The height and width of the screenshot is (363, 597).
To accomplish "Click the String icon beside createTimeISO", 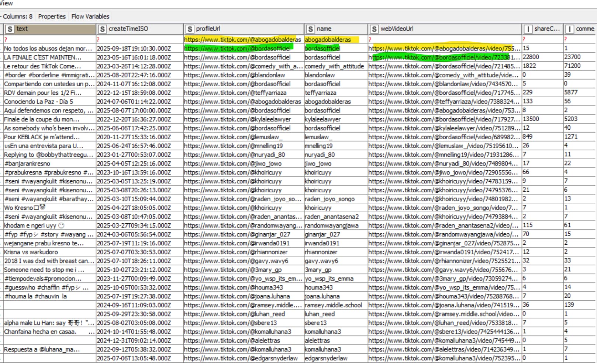I will (102, 29).
